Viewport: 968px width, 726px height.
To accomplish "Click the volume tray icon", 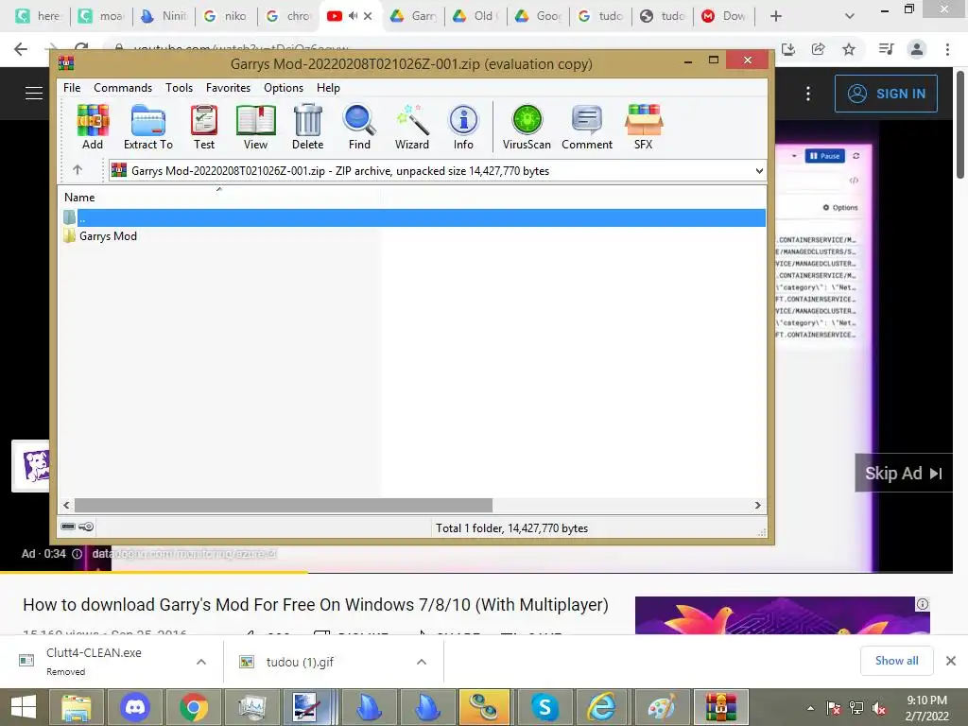I will tap(879, 708).
